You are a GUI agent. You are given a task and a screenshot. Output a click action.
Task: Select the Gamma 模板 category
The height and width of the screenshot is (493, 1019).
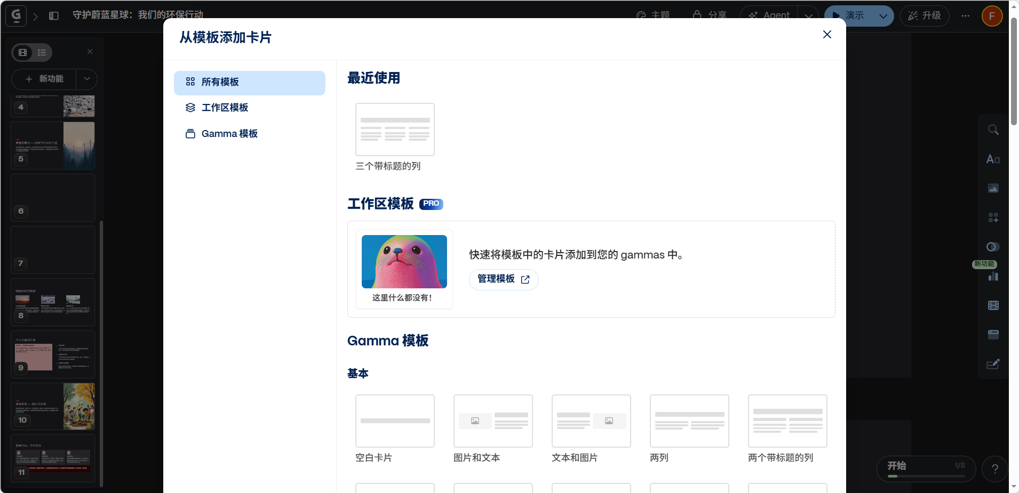pos(229,134)
